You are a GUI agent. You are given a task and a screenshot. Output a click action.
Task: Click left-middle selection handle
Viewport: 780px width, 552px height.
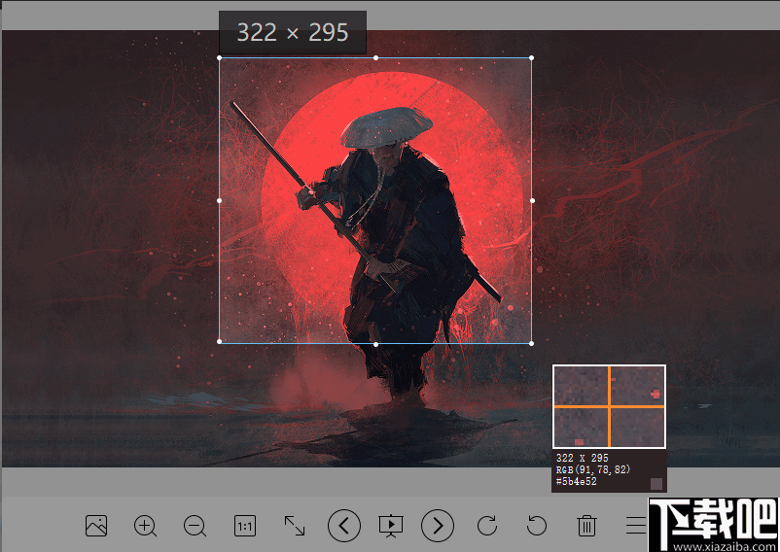point(220,201)
